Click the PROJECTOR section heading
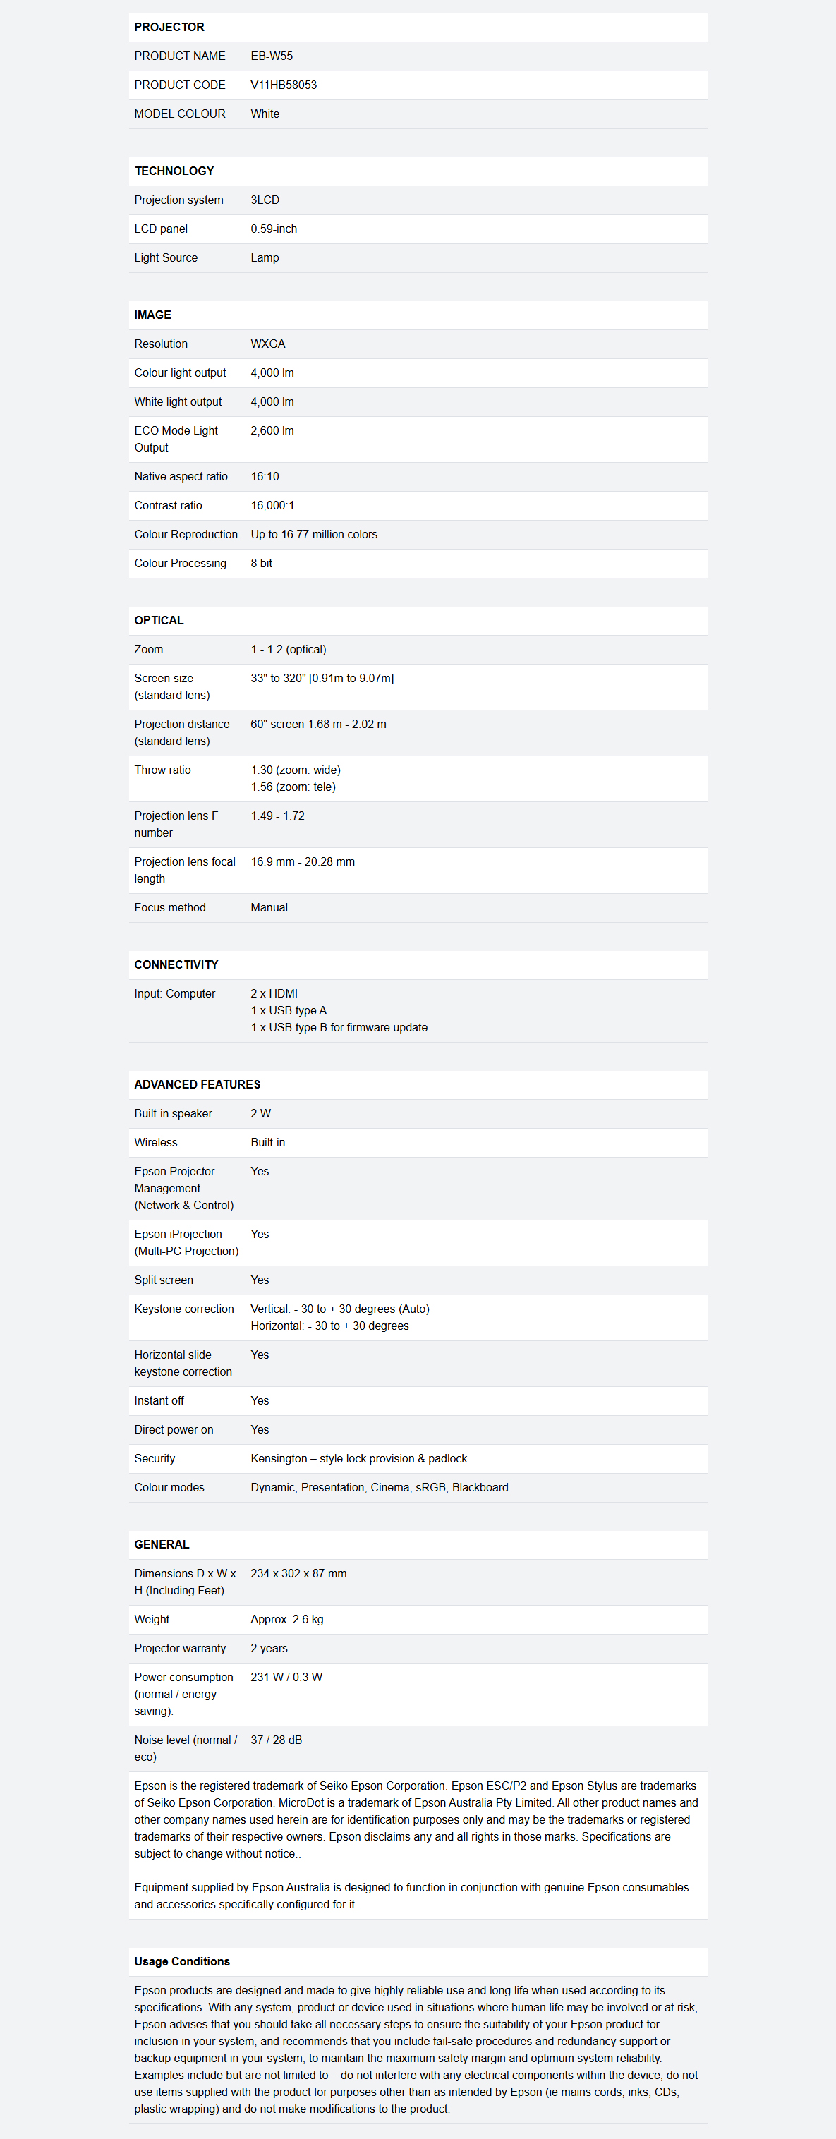836x2139 pixels. tap(169, 28)
